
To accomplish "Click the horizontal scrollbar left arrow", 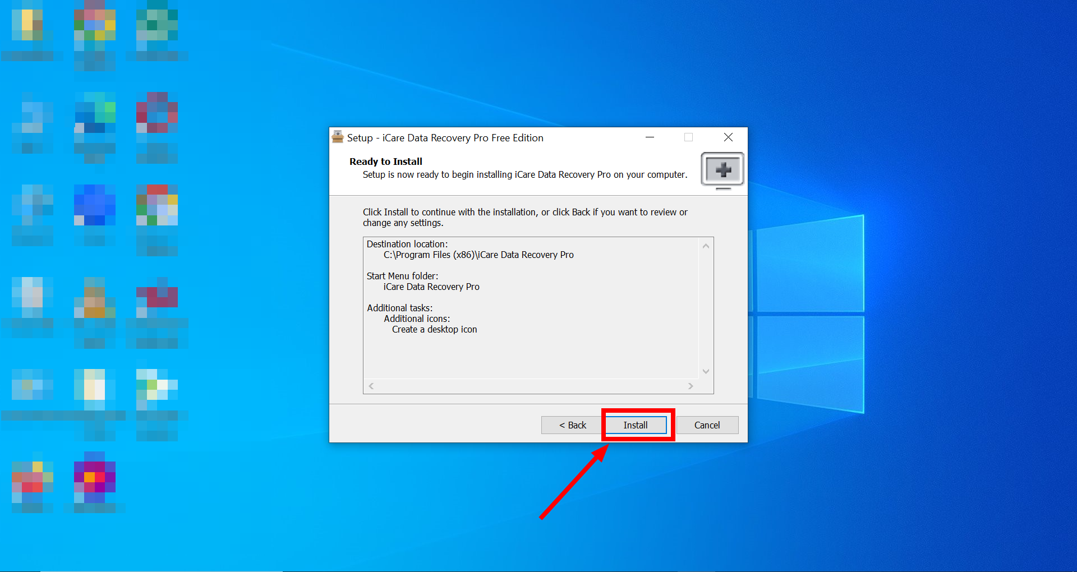I will (370, 386).
